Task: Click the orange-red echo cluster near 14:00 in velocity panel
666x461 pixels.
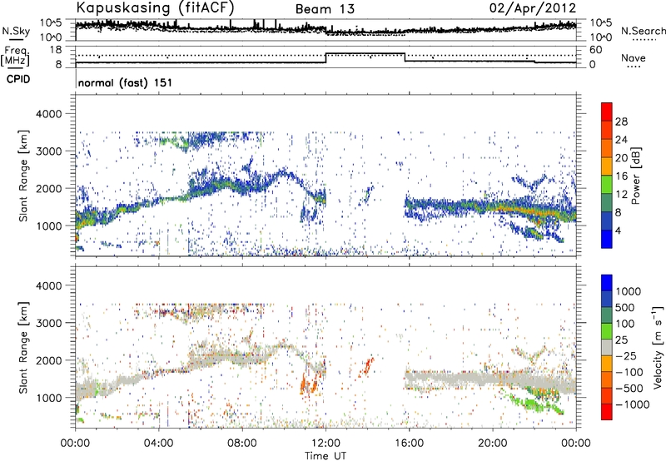Action: point(366,367)
